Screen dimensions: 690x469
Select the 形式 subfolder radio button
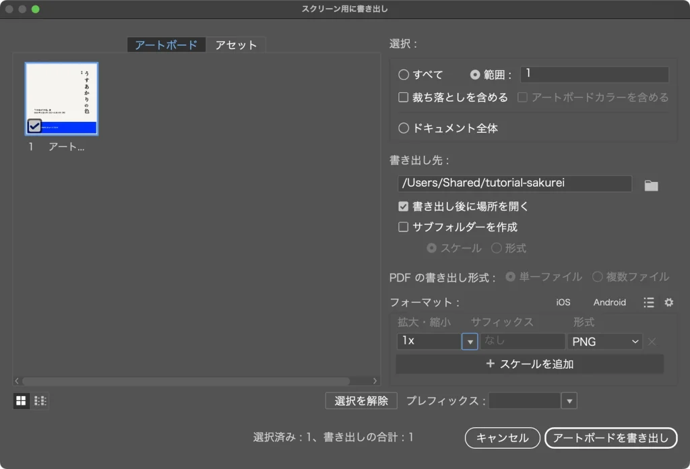497,248
